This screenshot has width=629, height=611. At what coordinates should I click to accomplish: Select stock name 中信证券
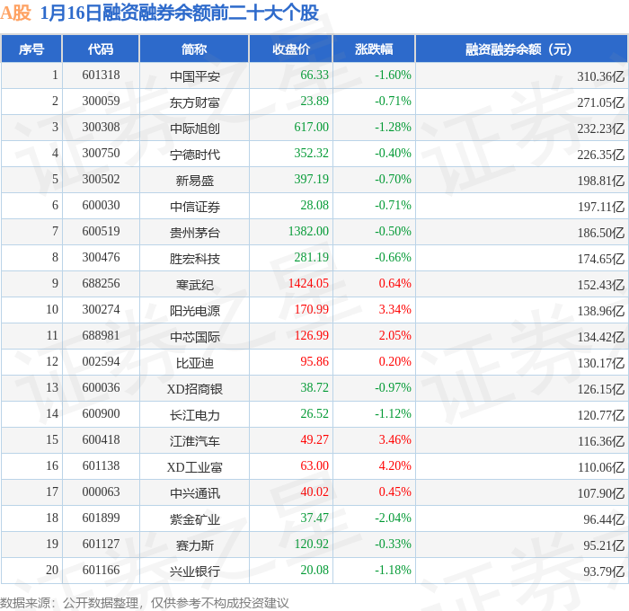pos(195,207)
